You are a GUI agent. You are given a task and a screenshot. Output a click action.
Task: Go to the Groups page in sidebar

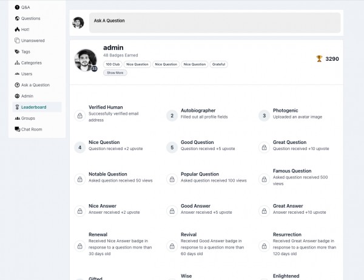[x=28, y=118]
